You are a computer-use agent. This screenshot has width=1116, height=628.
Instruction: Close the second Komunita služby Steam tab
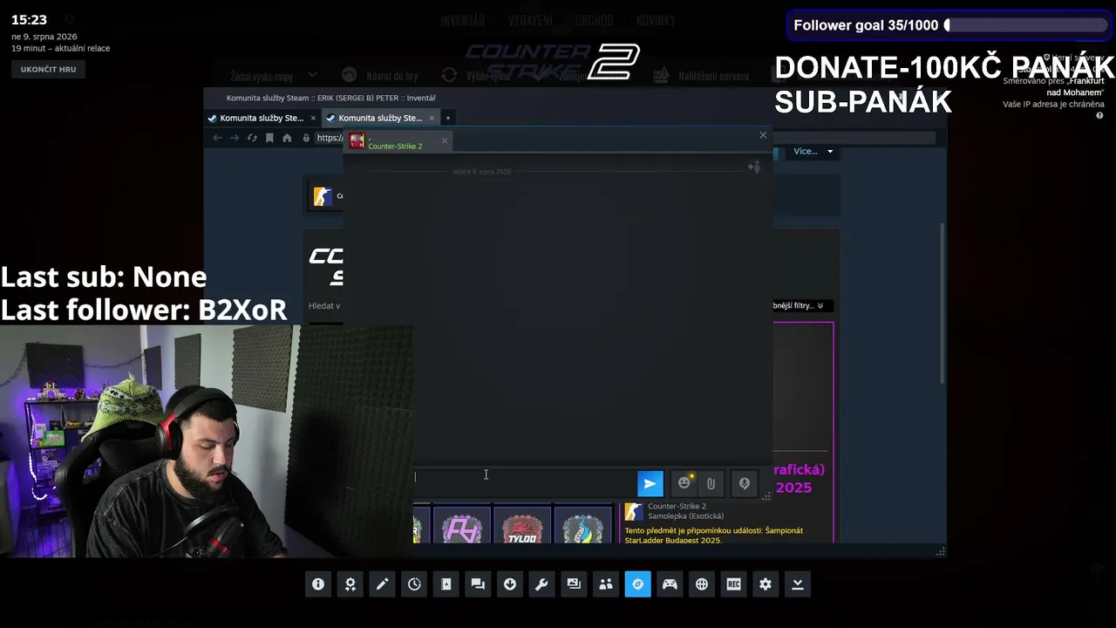[x=432, y=118]
